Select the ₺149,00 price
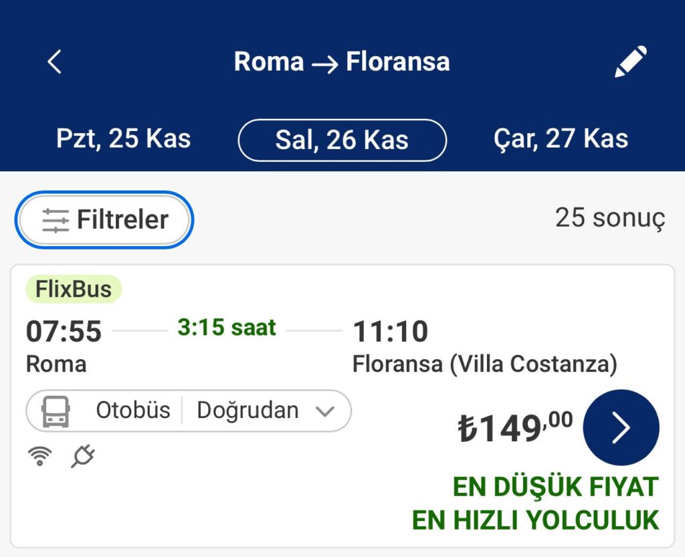 (x=515, y=427)
